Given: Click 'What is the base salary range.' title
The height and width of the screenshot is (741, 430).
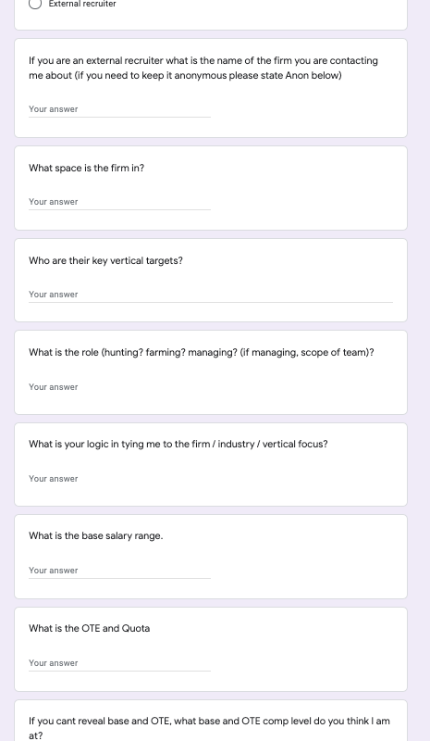Looking at the screenshot, I should pyautogui.click(x=96, y=536).
